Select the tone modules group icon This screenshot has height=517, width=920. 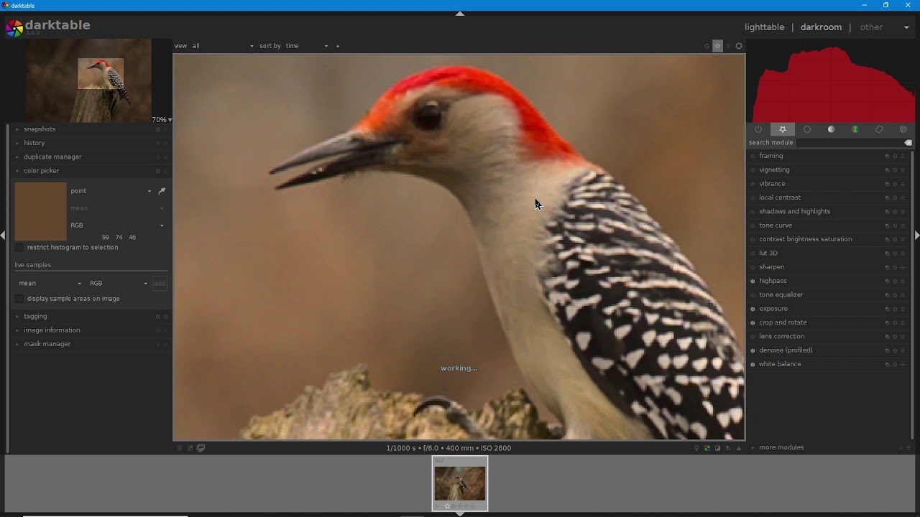coord(832,129)
